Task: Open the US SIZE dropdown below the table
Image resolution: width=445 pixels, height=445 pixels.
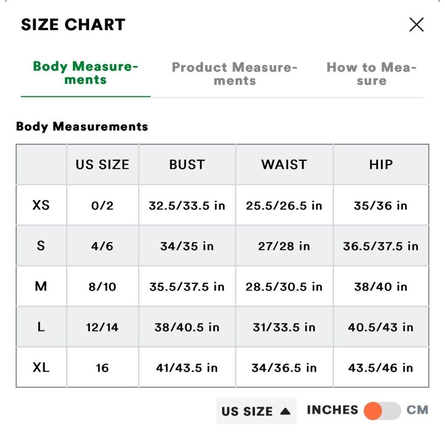Action: tap(256, 411)
